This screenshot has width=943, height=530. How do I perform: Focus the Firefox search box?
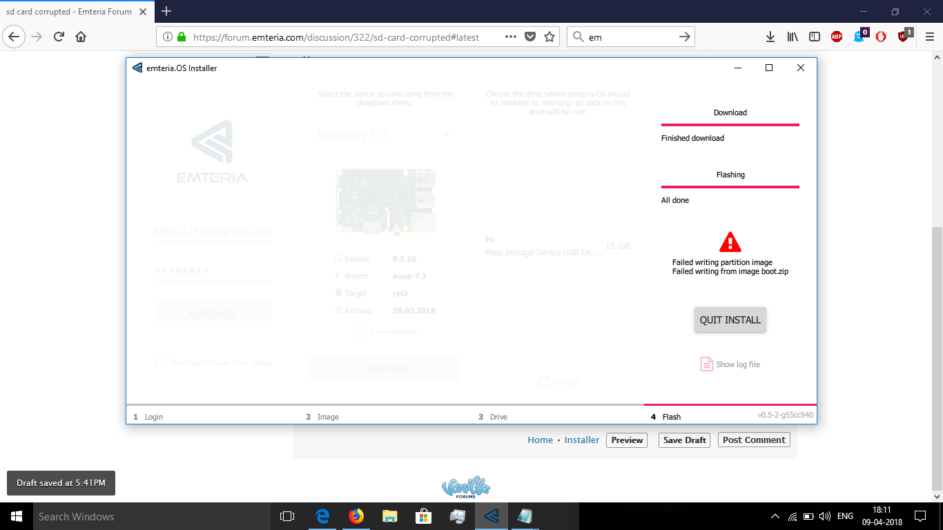click(x=630, y=37)
